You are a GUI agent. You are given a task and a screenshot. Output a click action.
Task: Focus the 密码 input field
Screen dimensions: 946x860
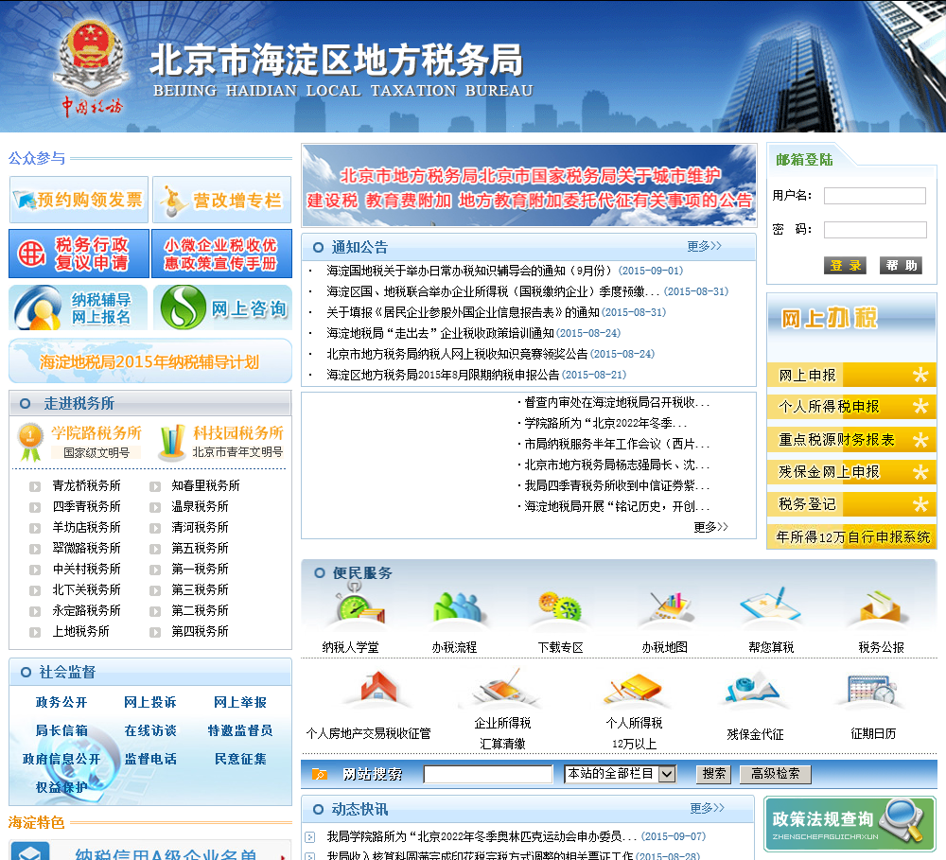click(875, 229)
